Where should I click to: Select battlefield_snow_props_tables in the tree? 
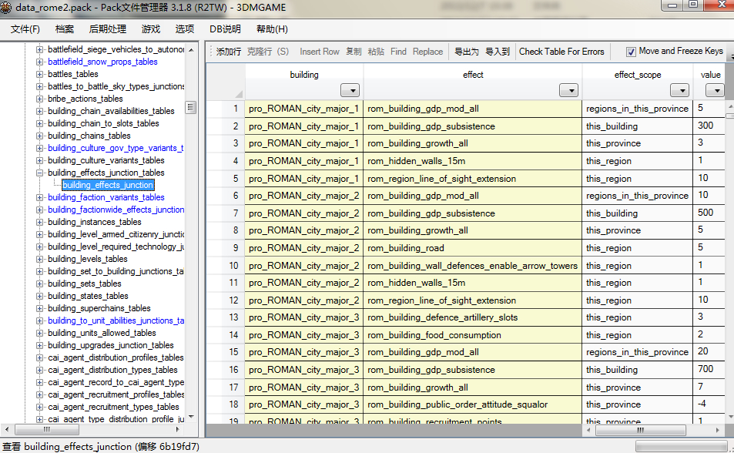[x=102, y=62]
